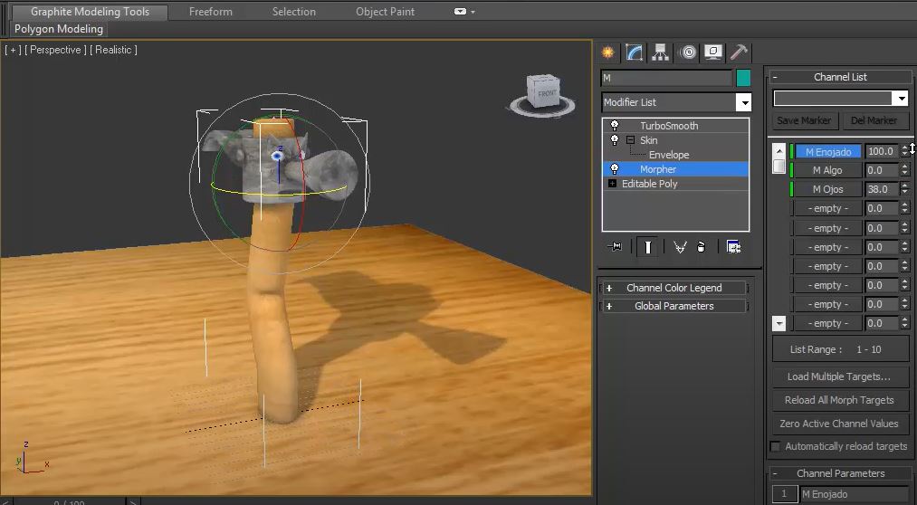Open the Display panel icon
Image resolution: width=917 pixels, height=505 pixels.
tap(714, 52)
